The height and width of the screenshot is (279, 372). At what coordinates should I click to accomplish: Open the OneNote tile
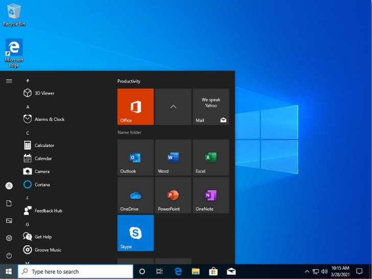[211, 196]
